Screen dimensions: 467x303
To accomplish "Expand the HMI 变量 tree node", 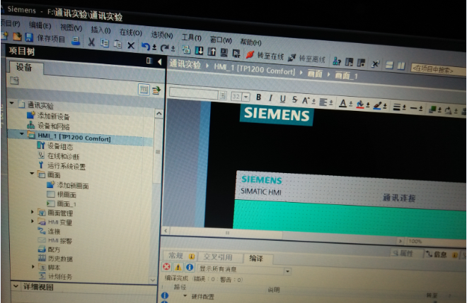I will [x=33, y=221].
